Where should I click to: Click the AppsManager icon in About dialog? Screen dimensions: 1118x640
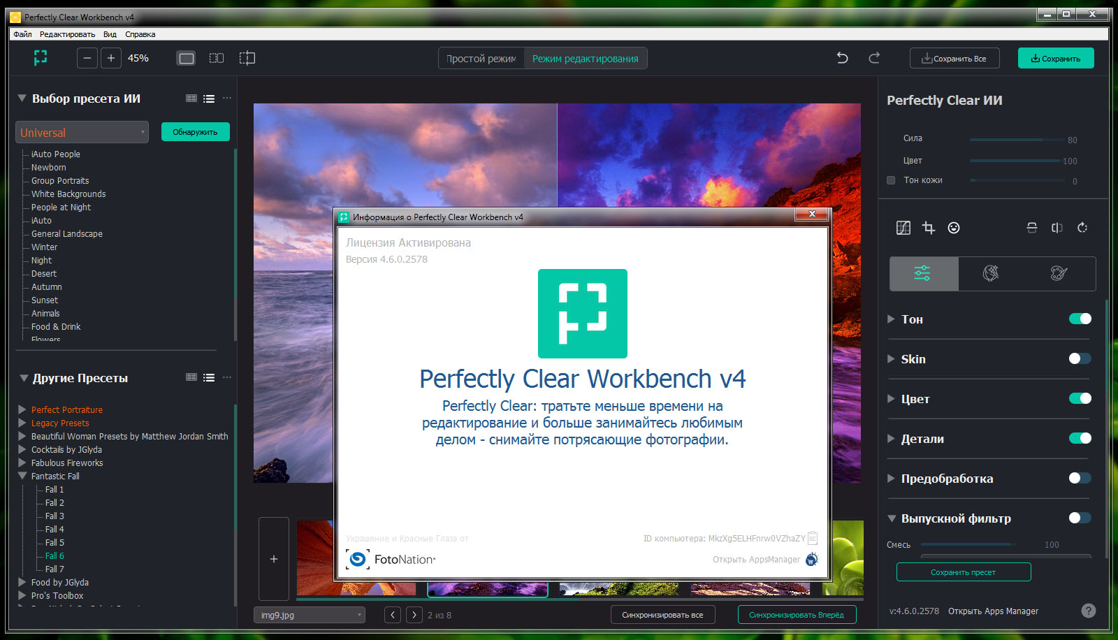pyautogui.click(x=812, y=559)
